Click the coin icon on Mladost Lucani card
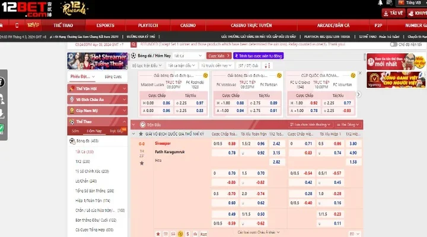 click(205, 75)
